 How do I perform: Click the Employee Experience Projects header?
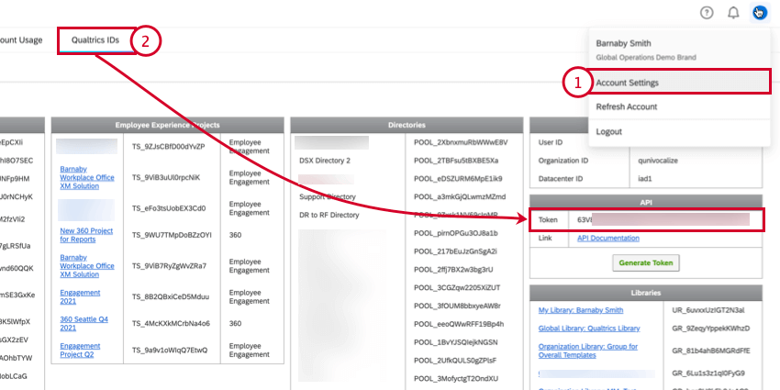[x=168, y=125]
